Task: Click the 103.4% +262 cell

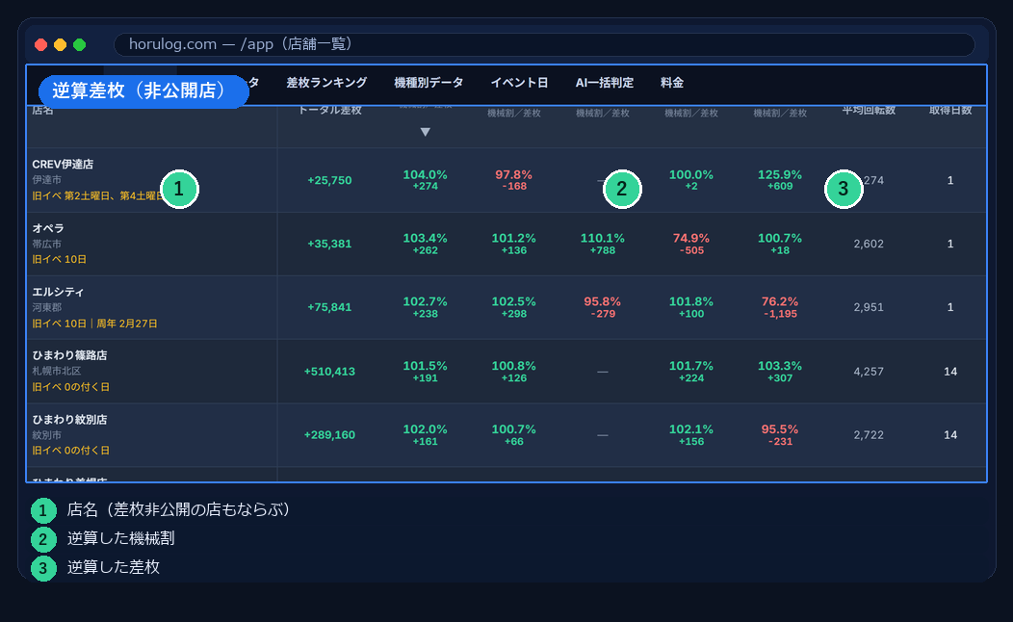Action: click(x=425, y=244)
